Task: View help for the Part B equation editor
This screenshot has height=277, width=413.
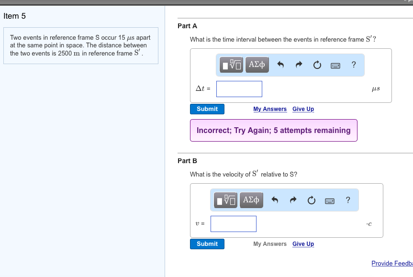Action: 347,200
